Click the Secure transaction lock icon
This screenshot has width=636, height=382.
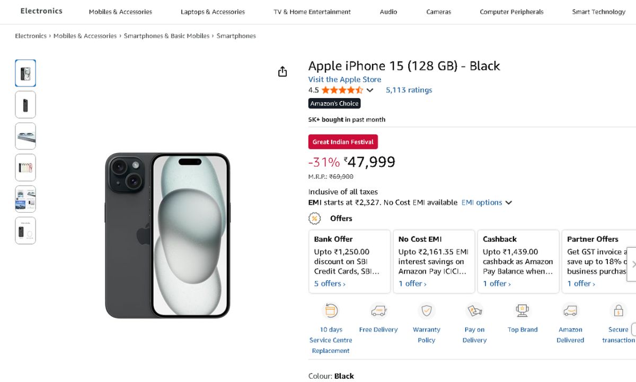618,310
